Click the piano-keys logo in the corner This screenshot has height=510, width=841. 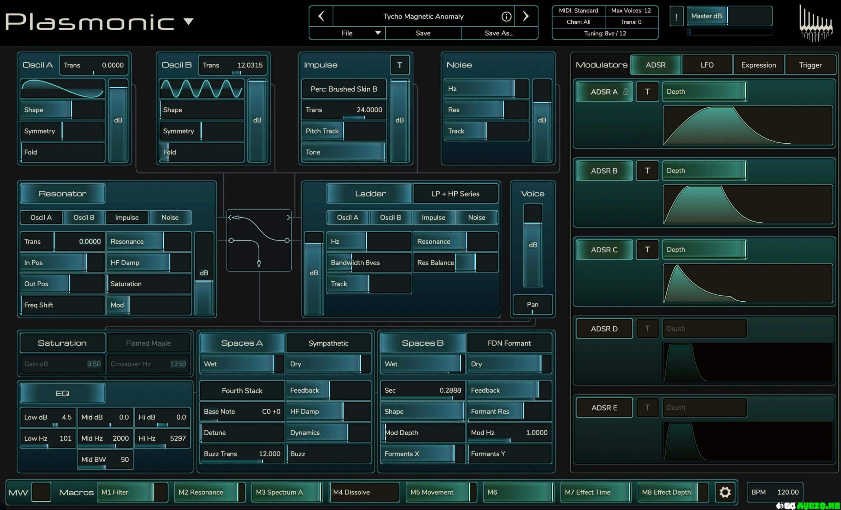[x=815, y=24]
